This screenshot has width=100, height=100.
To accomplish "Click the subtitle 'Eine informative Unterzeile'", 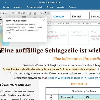I will (x=77, y=59).
